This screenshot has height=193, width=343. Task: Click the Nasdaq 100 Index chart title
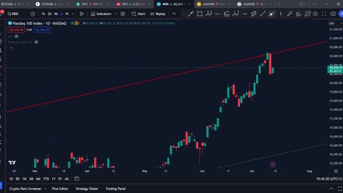tap(39, 23)
